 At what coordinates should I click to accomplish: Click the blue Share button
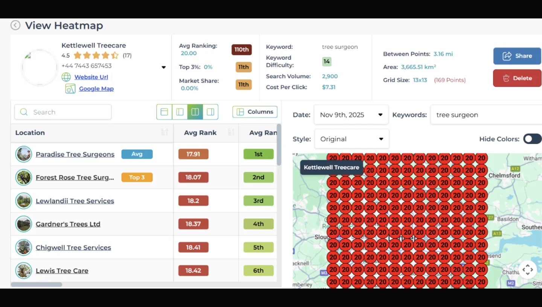(x=517, y=56)
